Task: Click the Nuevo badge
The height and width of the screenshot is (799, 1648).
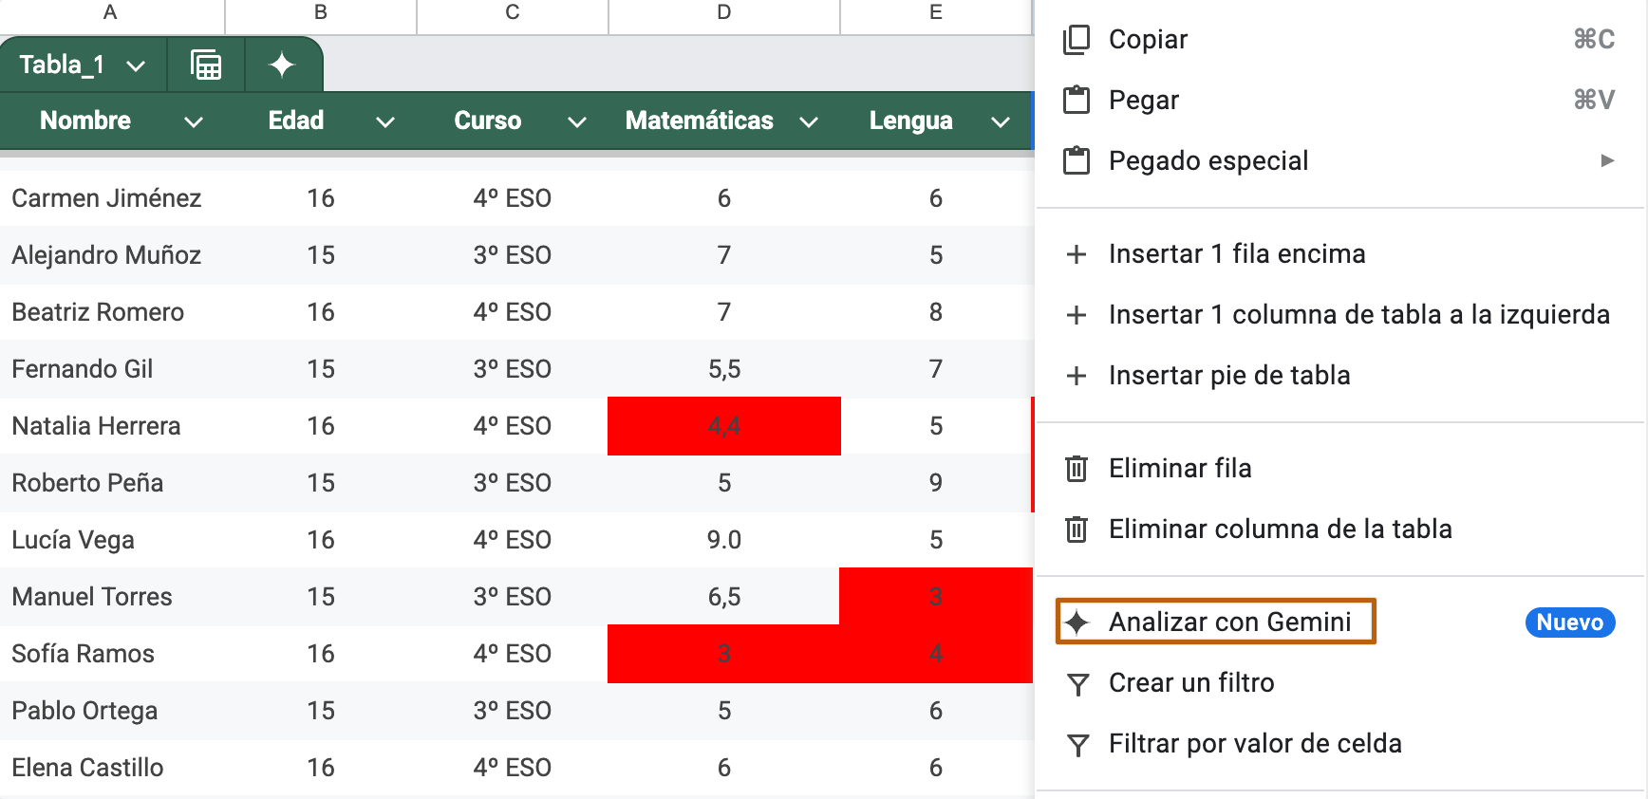Action: [1569, 622]
